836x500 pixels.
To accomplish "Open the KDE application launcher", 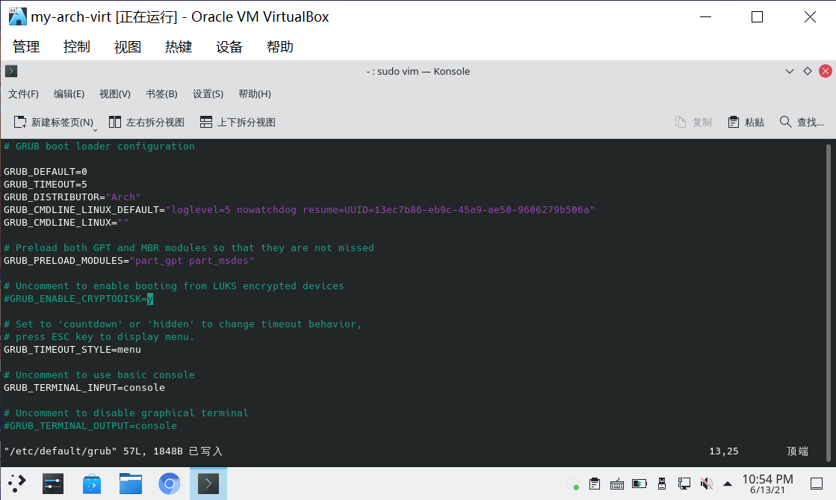I will [17, 484].
